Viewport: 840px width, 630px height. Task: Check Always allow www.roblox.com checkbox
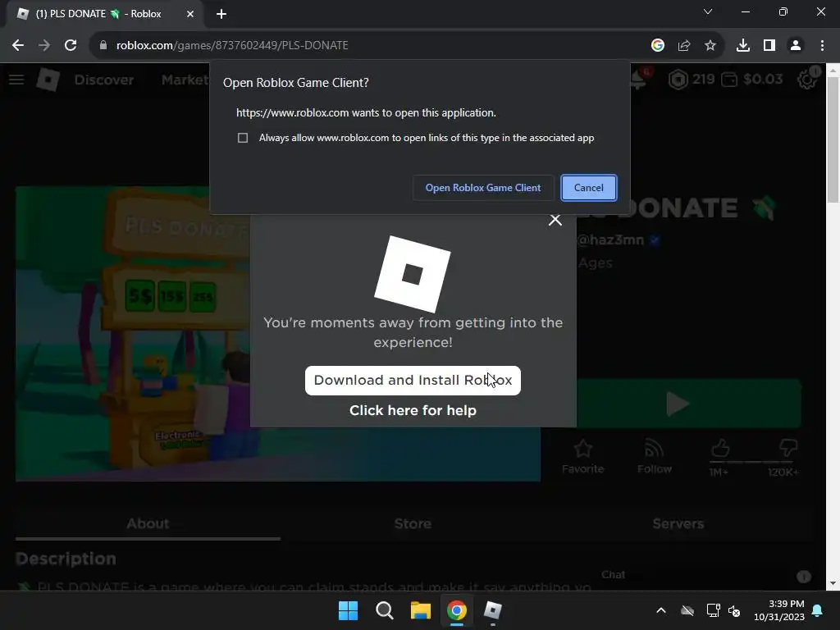[x=243, y=138]
